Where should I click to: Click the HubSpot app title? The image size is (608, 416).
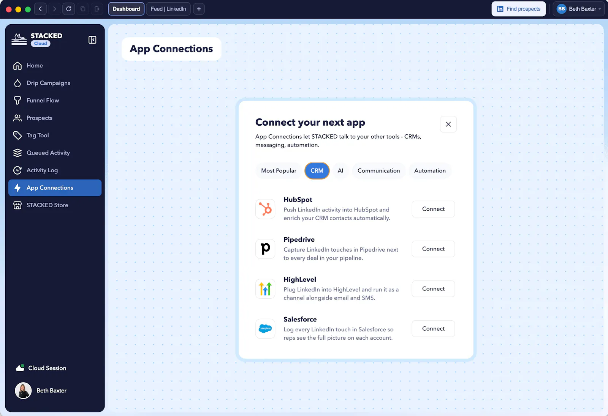298,200
